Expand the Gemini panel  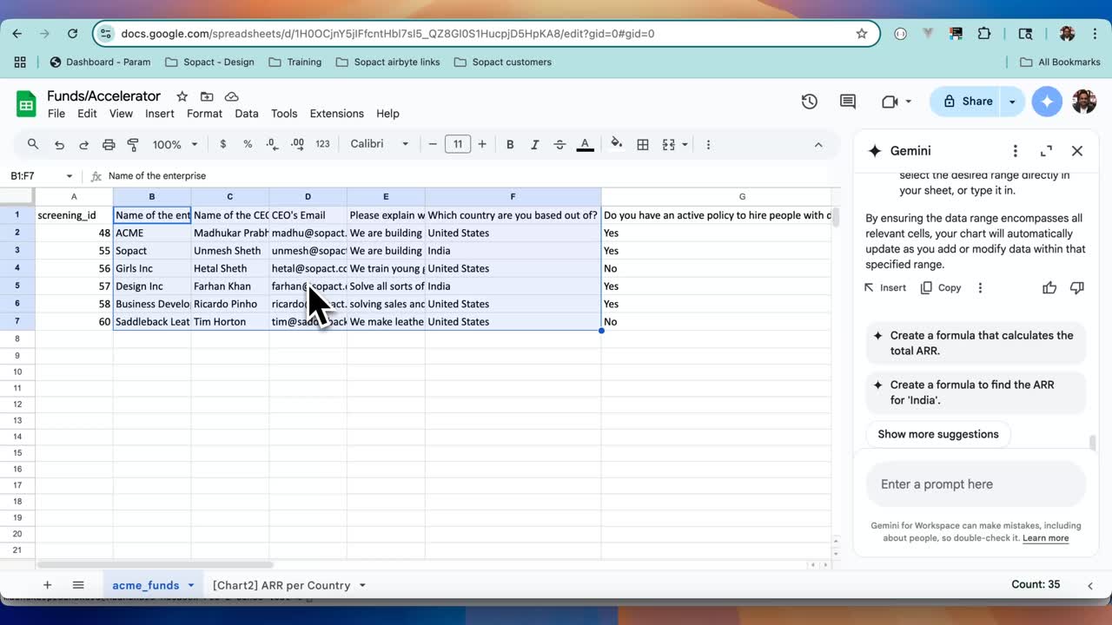tap(1046, 151)
